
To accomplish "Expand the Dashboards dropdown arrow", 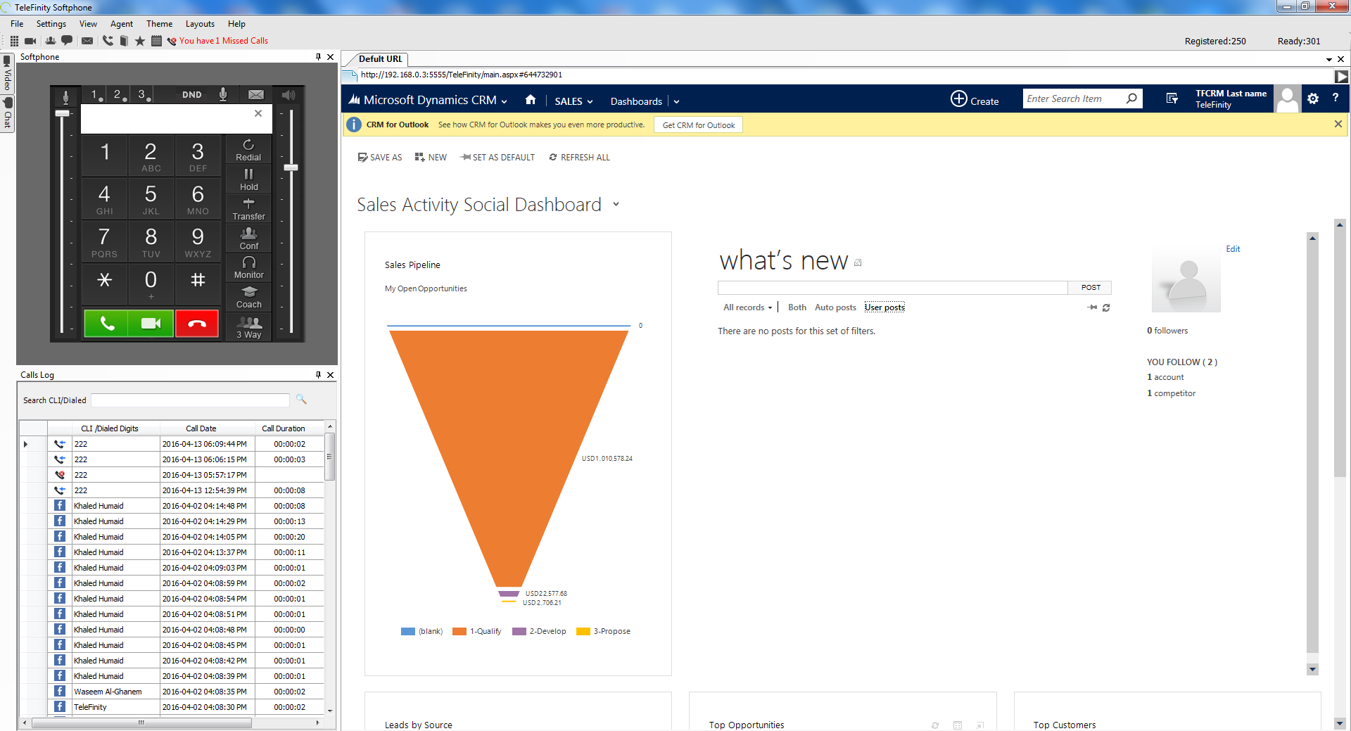I will click(677, 101).
